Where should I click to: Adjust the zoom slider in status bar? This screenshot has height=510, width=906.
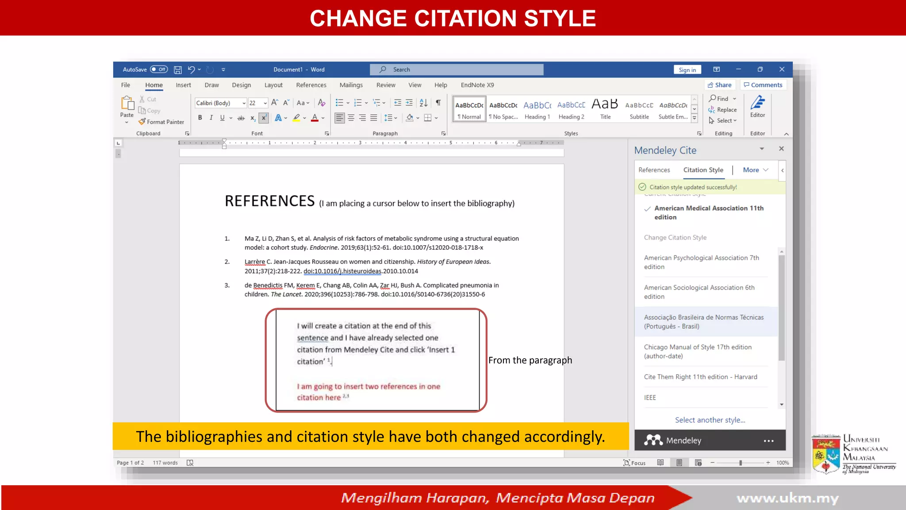pyautogui.click(x=740, y=463)
